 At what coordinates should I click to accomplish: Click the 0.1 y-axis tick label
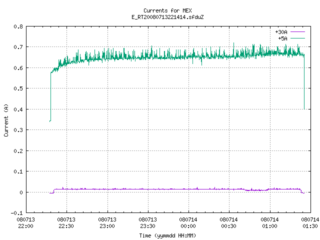tap(18, 171)
